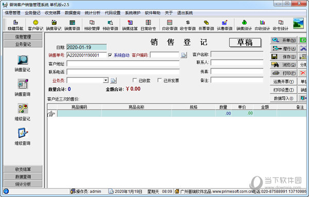
Task: Click the exit door button beside 数据导入
Action: (x=303, y=98)
